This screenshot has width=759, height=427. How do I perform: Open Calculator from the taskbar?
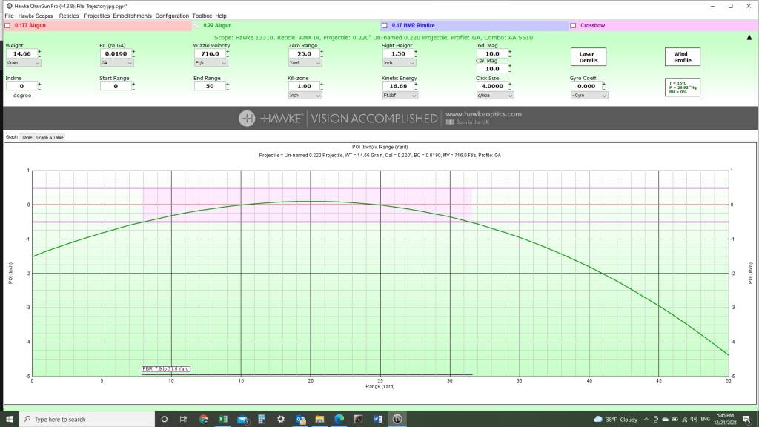(x=262, y=420)
